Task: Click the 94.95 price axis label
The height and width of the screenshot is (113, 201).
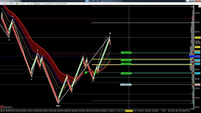Action: point(197,13)
